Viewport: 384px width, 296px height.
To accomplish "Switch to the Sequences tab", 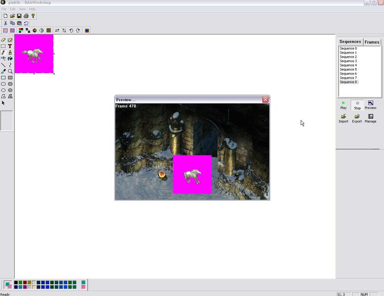I will click(x=350, y=41).
